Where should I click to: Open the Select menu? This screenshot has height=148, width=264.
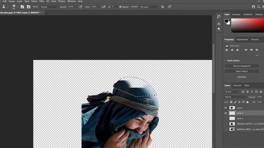click(34, 1)
